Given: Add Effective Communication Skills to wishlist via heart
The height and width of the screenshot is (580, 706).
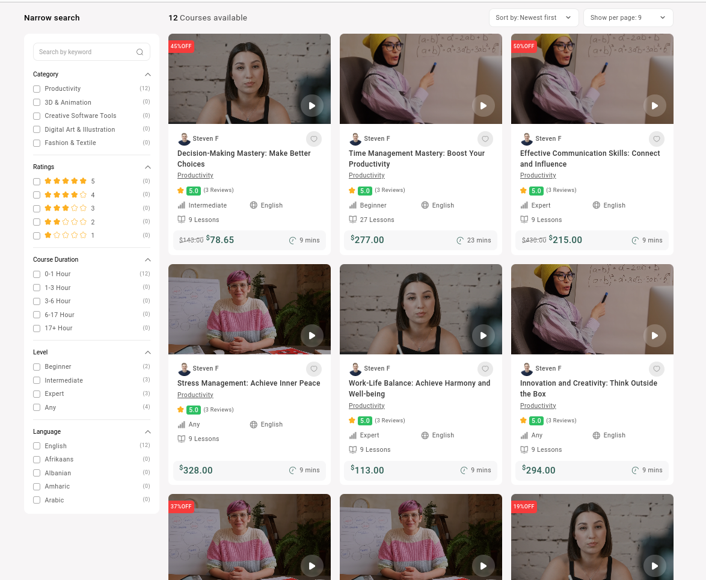Looking at the screenshot, I should 656,139.
